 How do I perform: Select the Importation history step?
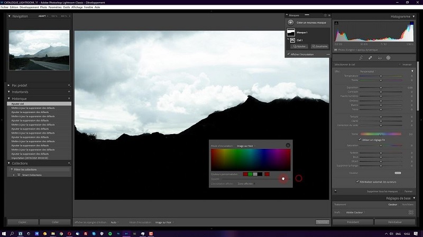[x=39, y=158]
